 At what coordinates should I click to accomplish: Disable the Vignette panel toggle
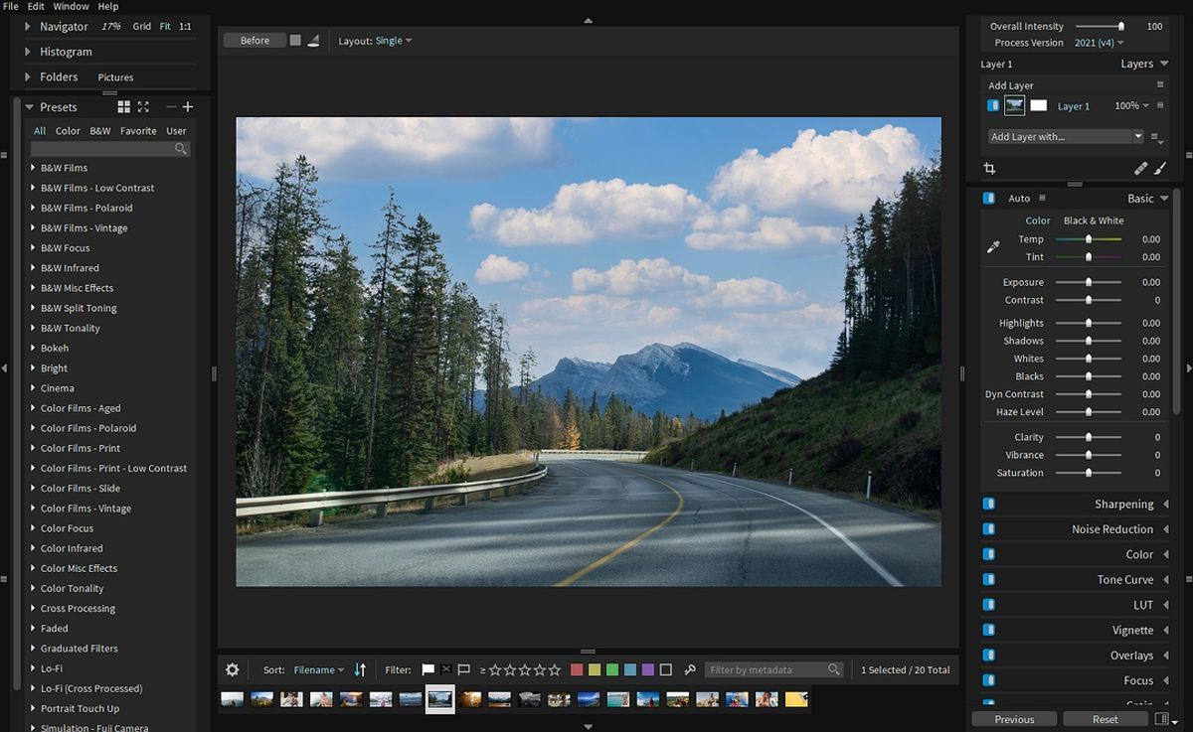(x=989, y=630)
